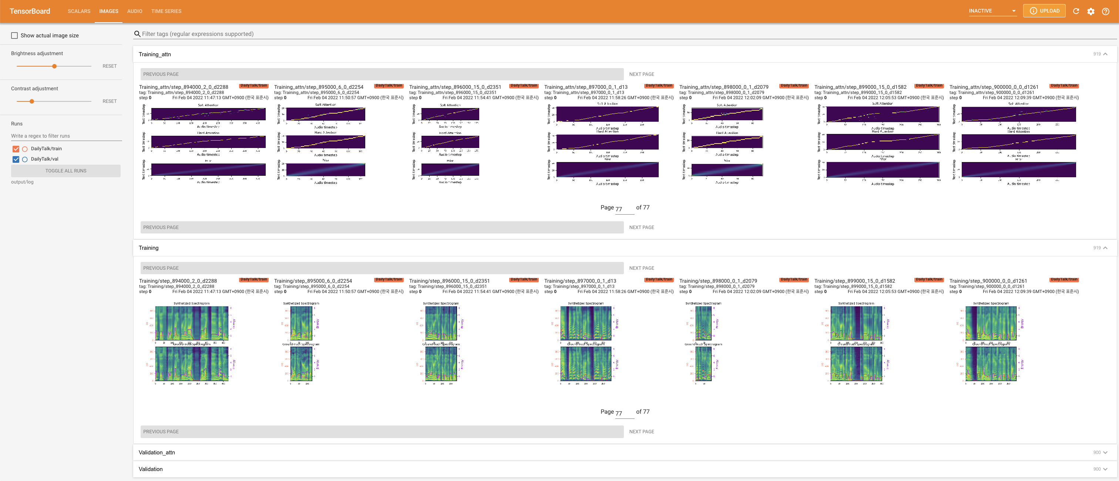Collapse the Training section chevron icon
The image size is (1119, 481).
[x=1106, y=248]
